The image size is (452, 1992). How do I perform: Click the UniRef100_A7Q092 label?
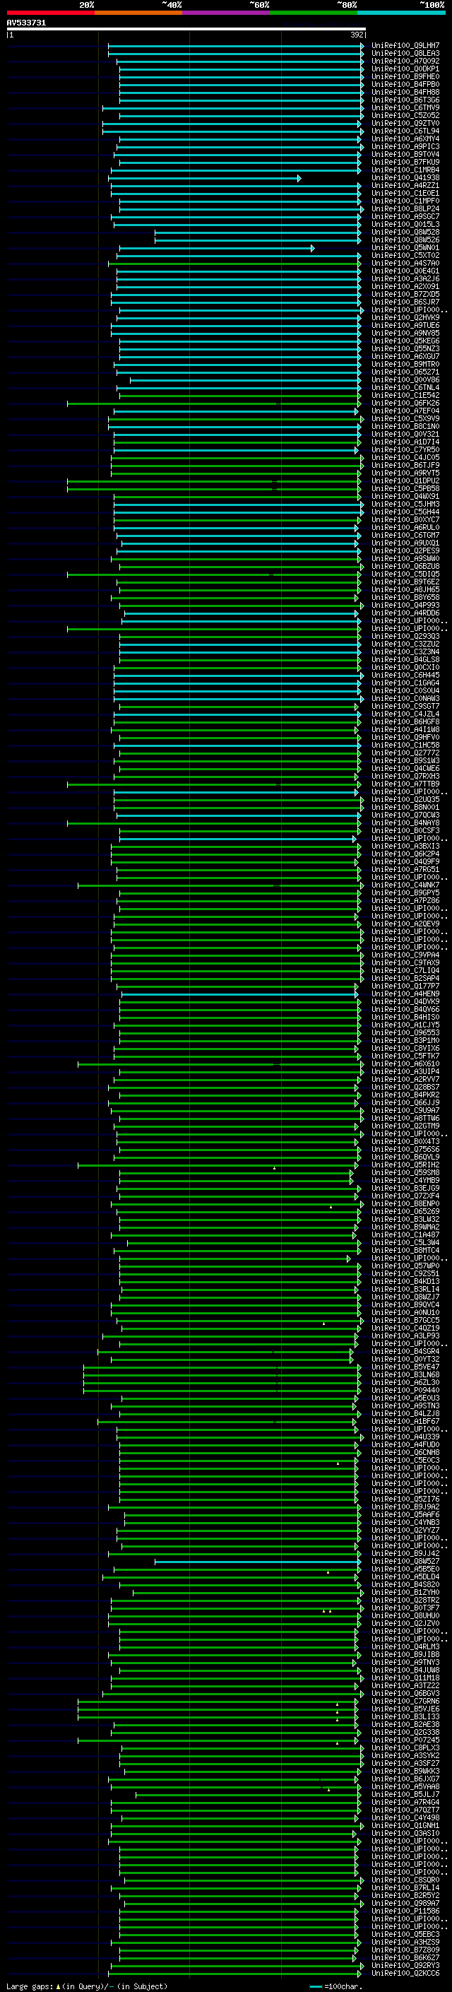[405, 61]
